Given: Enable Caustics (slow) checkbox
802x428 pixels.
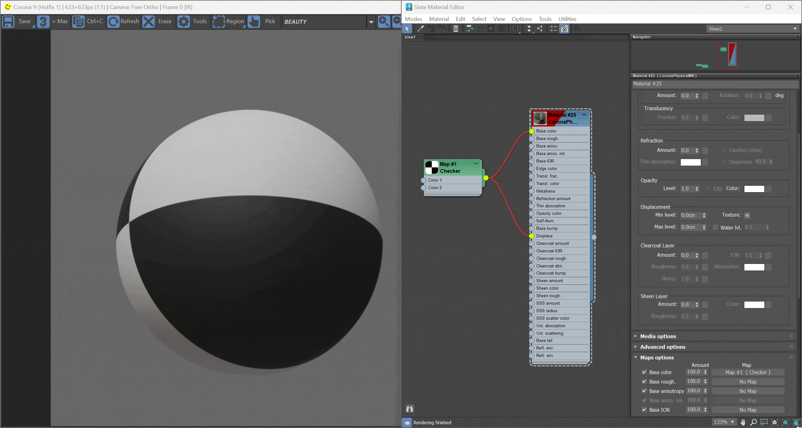Looking at the screenshot, I should click(724, 150).
